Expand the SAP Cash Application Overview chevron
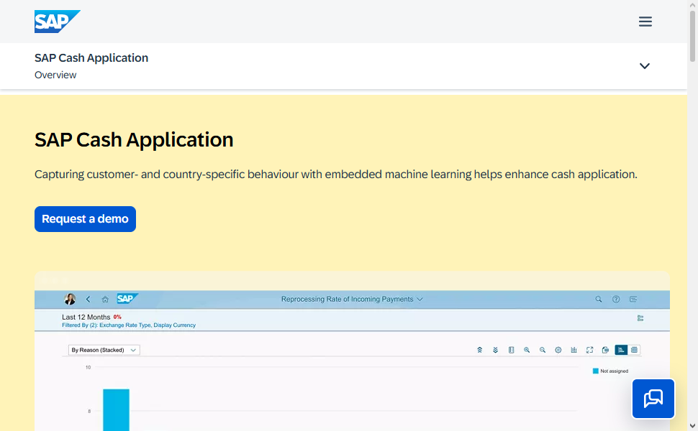Image resolution: width=698 pixels, height=431 pixels. point(644,66)
